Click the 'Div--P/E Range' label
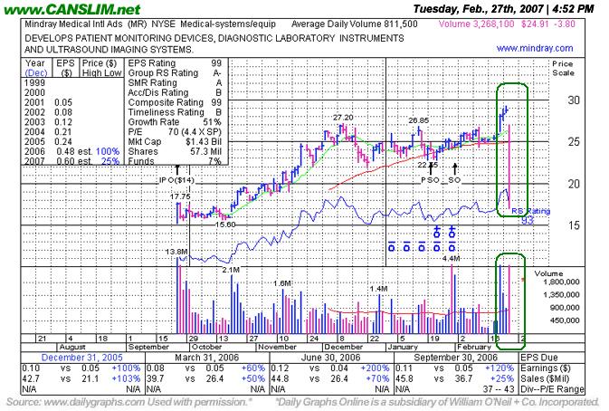This screenshot has height=411, width=609. [552, 389]
